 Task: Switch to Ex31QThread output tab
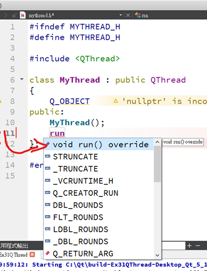[14, 255]
